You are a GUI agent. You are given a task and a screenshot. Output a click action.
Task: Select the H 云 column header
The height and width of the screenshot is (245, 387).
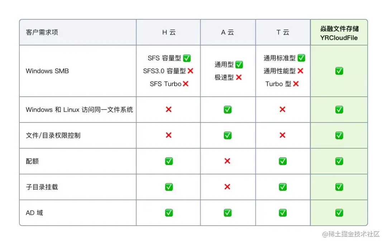168,32
